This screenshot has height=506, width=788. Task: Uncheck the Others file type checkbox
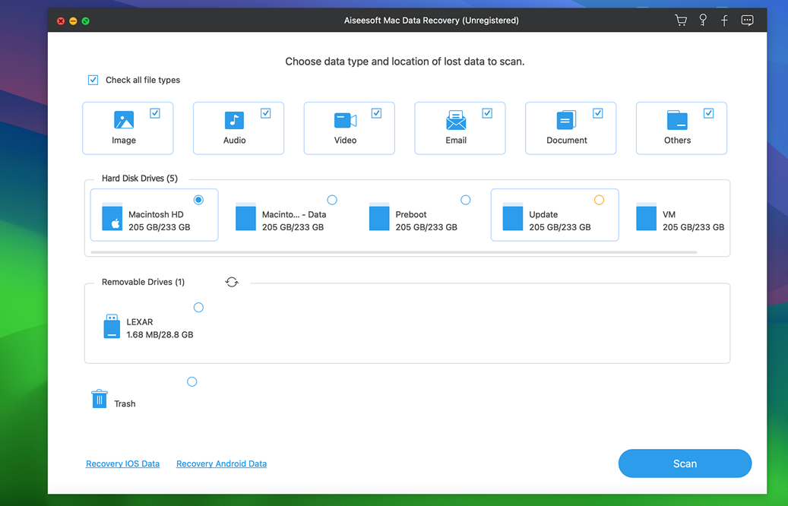[x=708, y=113]
